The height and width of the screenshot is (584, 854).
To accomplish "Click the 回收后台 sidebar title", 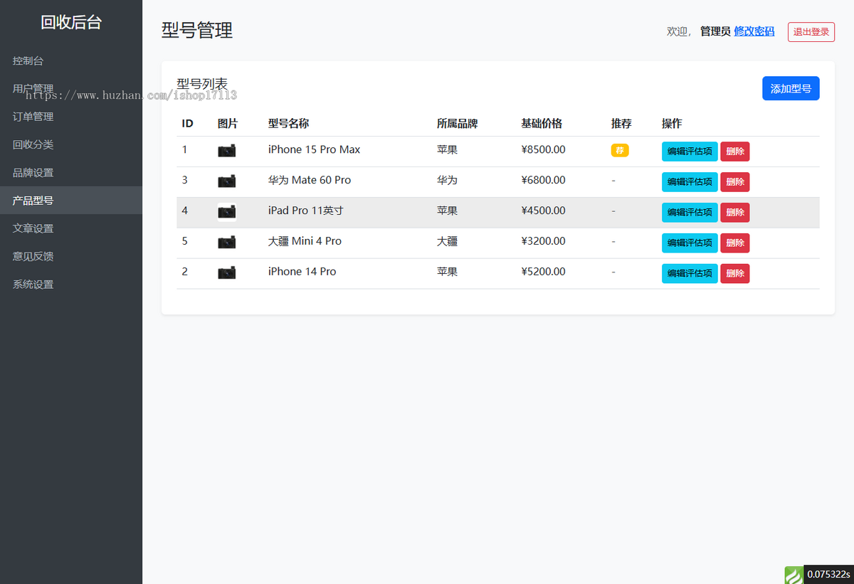I will (71, 22).
